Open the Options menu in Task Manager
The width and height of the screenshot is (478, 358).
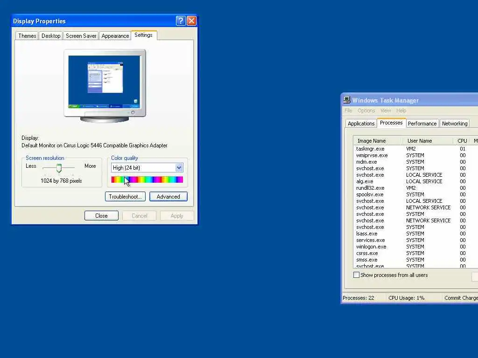(366, 110)
